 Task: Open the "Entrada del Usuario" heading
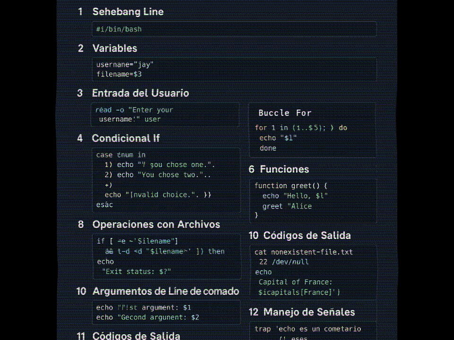pos(140,93)
